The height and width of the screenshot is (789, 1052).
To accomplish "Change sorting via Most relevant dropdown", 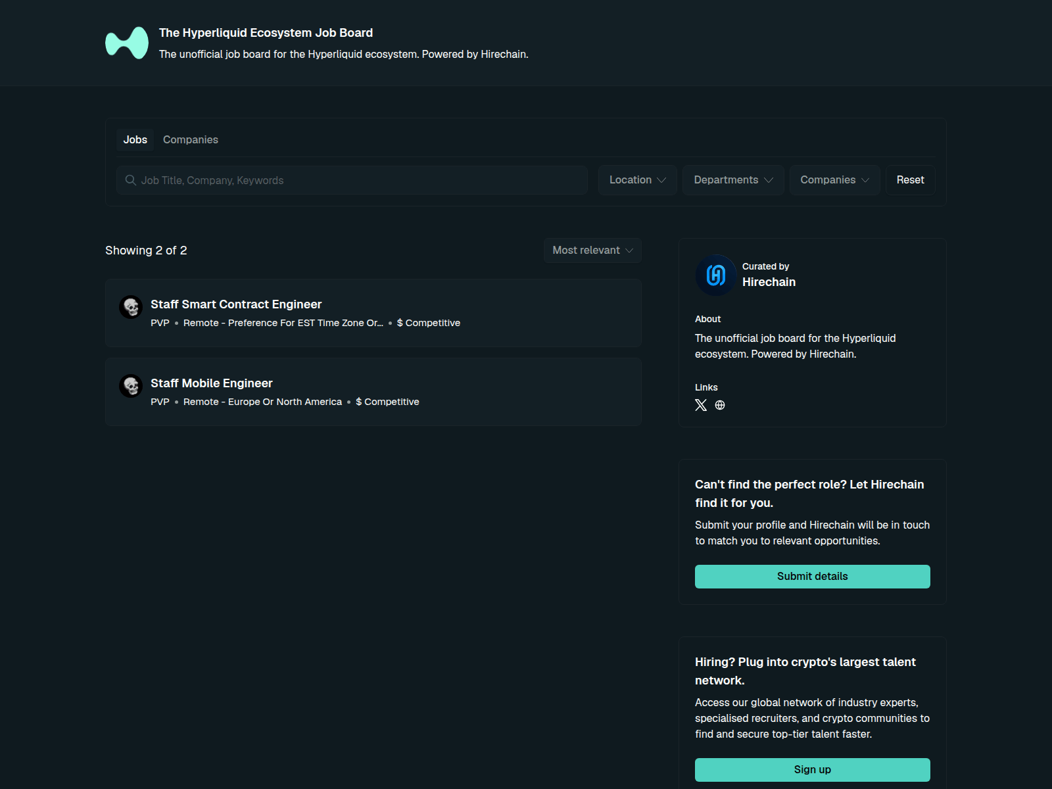I will [x=592, y=250].
